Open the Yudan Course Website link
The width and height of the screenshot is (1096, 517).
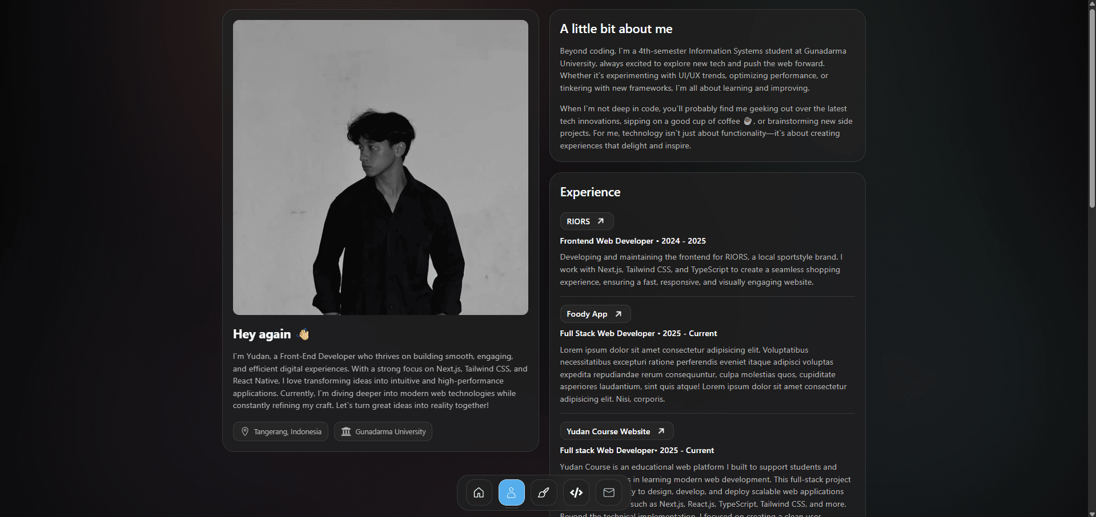click(x=608, y=431)
